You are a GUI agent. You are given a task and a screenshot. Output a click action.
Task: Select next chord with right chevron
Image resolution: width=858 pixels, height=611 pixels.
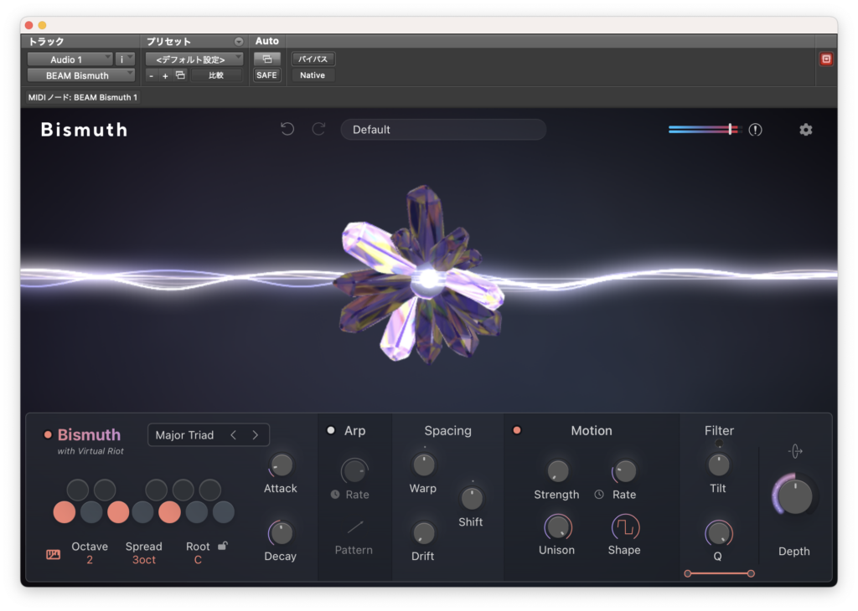[x=255, y=435]
